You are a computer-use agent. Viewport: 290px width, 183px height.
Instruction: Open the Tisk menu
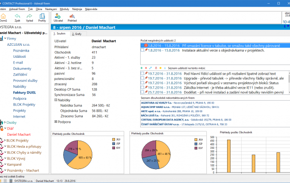(x=30, y=9)
